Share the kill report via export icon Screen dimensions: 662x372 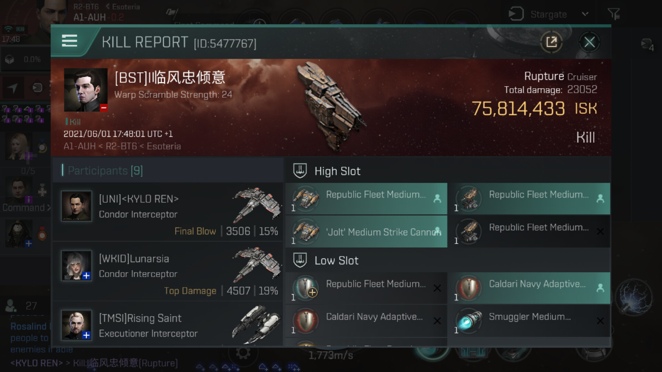(551, 42)
